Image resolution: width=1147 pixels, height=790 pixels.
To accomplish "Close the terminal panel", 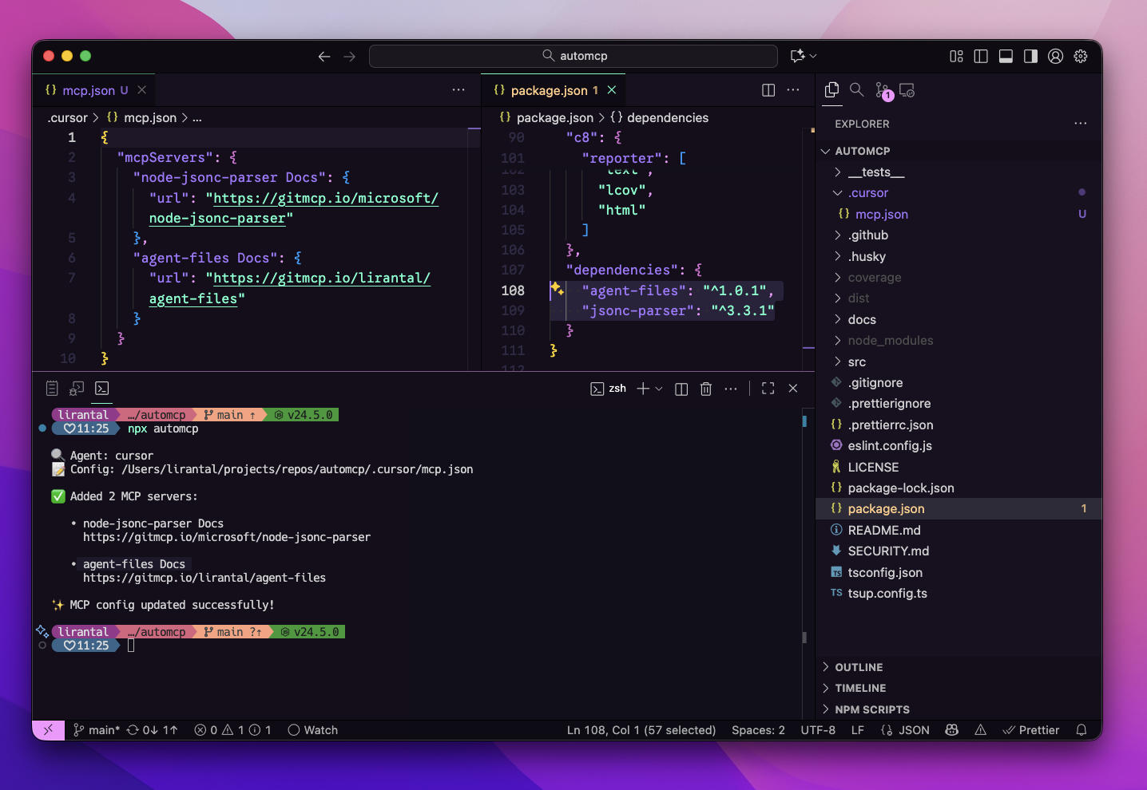I will tap(793, 389).
